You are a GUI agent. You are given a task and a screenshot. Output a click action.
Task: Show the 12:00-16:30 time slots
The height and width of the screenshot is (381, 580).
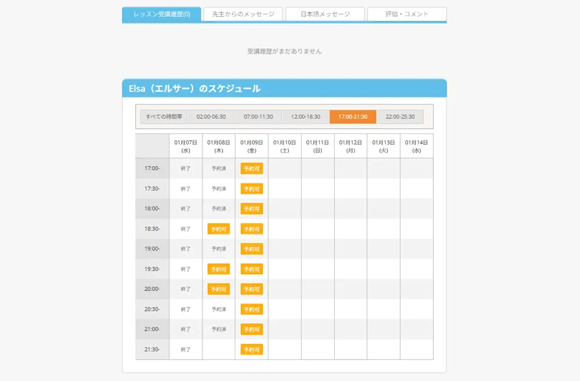click(x=306, y=117)
